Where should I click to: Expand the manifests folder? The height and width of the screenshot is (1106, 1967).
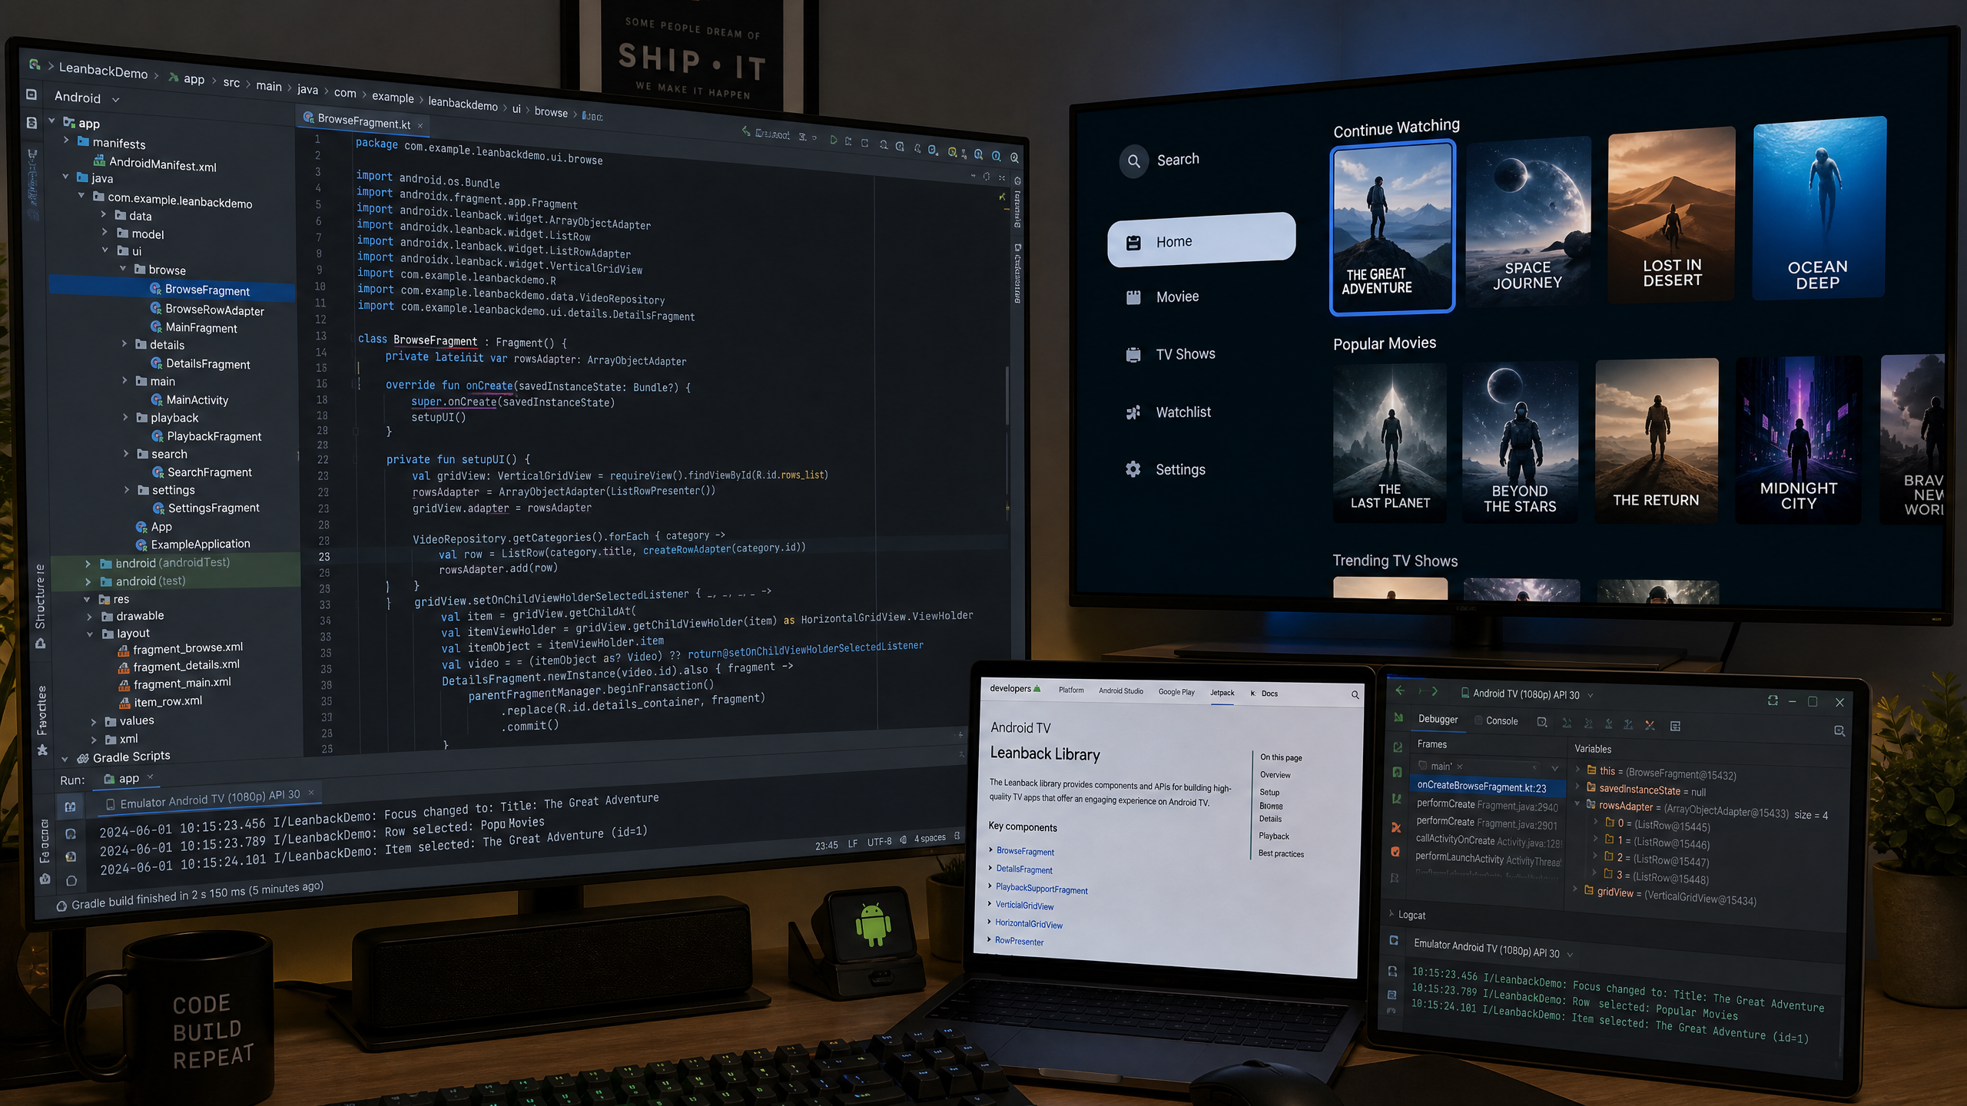coord(66,141)
